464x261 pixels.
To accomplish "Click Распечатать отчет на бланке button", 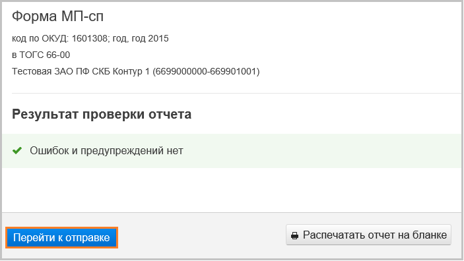I will [x=368, y=235].
